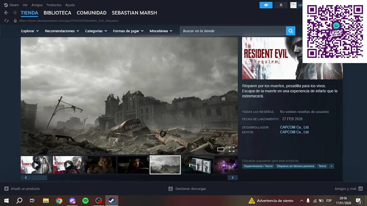The width and height of the screenshot is (367, 206).
Task: Open the CAPCOM developer link
Action: point(294,127)
